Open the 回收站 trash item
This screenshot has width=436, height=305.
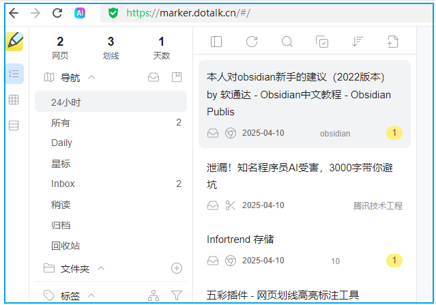pos(111,246)
